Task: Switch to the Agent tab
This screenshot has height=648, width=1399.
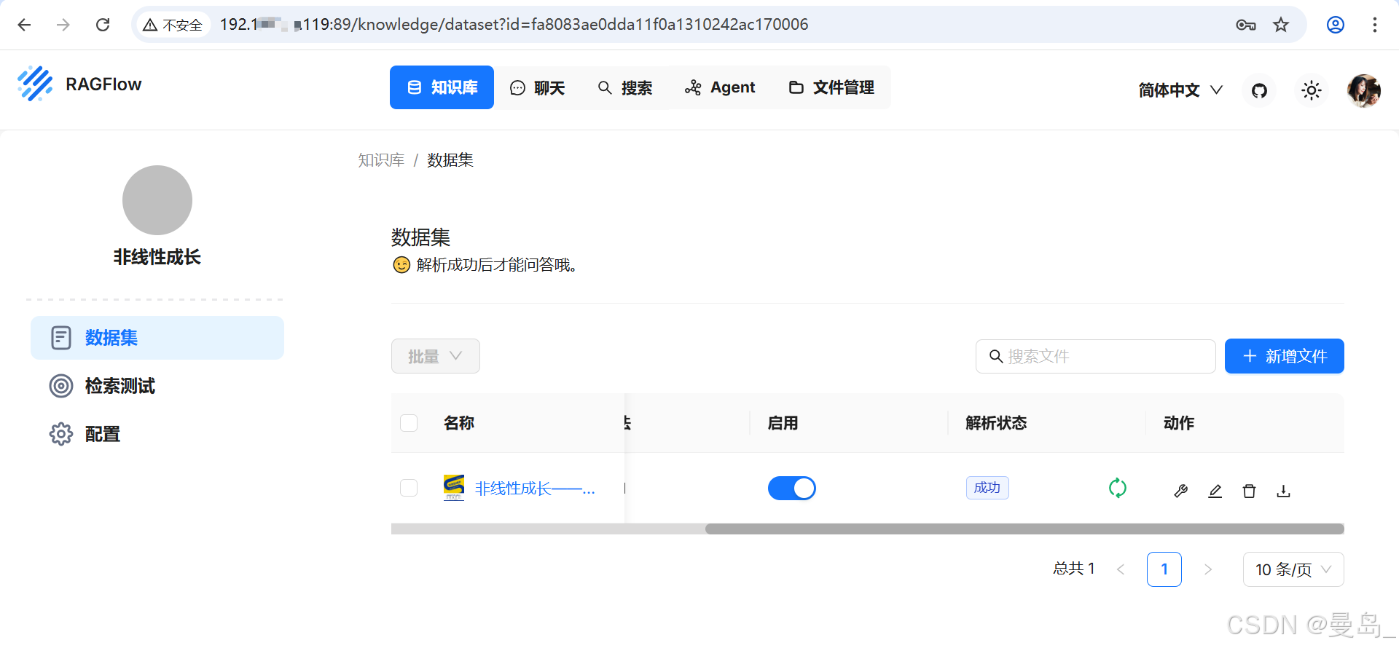Action: [720, 87]
